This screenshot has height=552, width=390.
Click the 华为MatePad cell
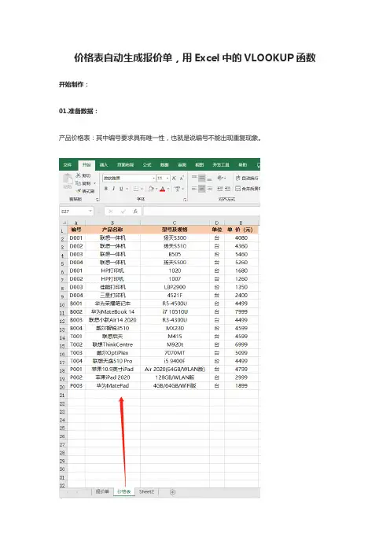(x=112, y=386)
